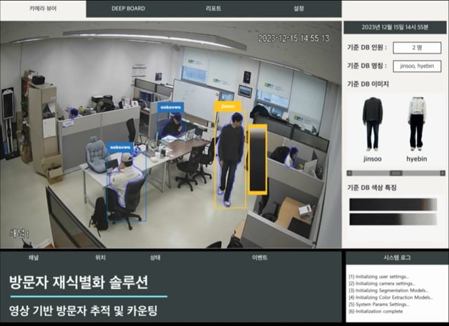This screenshot has width=449, height=326.
Task: Click the upper DB color feature bar
Action: [x=393, y=205]
